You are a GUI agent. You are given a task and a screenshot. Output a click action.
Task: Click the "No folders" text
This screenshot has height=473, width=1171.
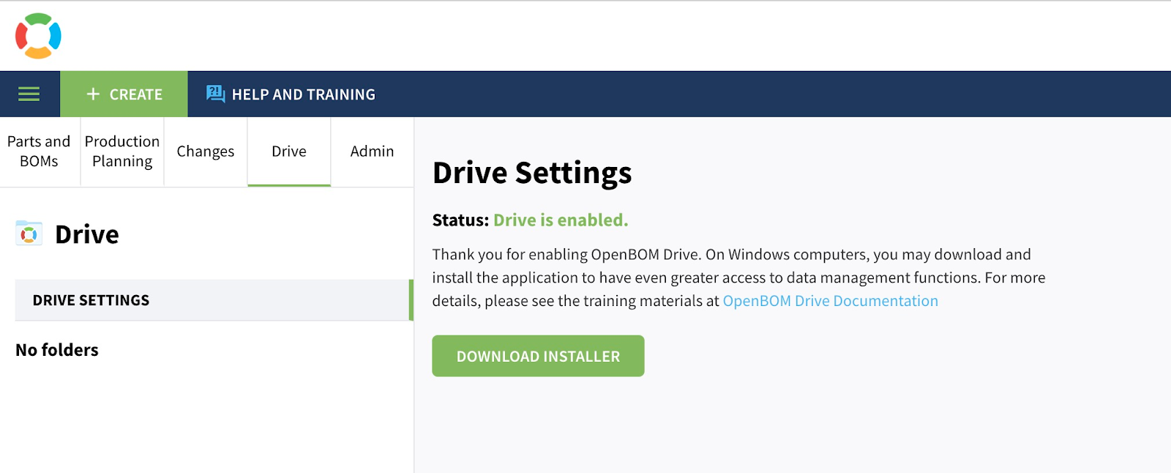coord(57,350)
